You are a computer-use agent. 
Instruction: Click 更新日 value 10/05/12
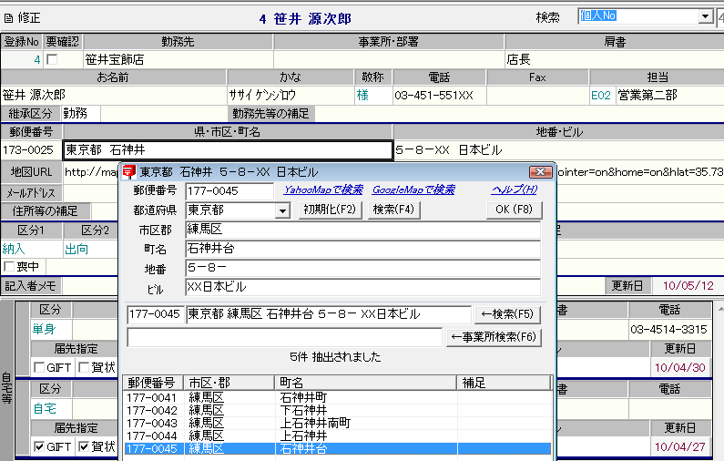688,286
